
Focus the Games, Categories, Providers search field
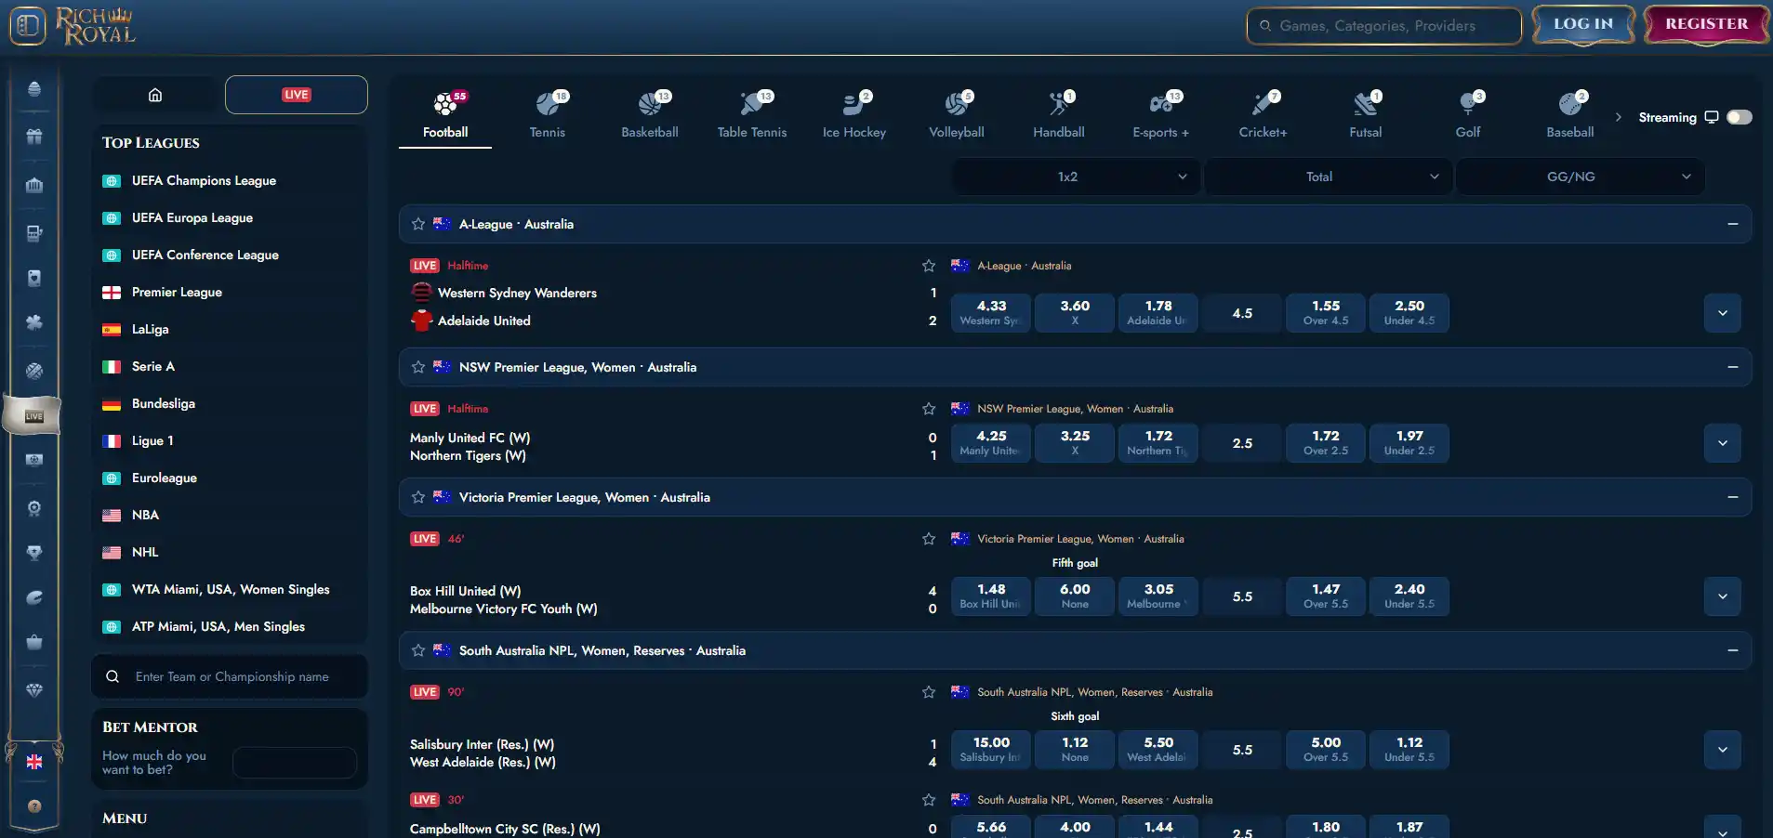click(x=1383, y=26)
